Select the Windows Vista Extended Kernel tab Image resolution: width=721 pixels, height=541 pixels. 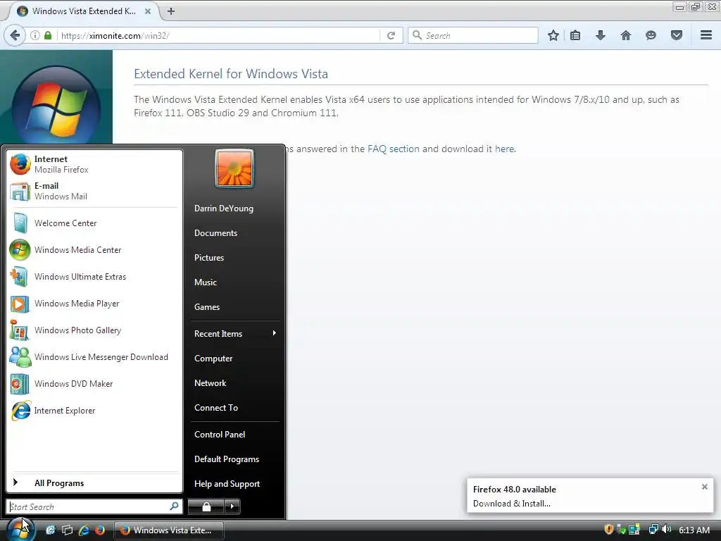[x=84, y=11]
